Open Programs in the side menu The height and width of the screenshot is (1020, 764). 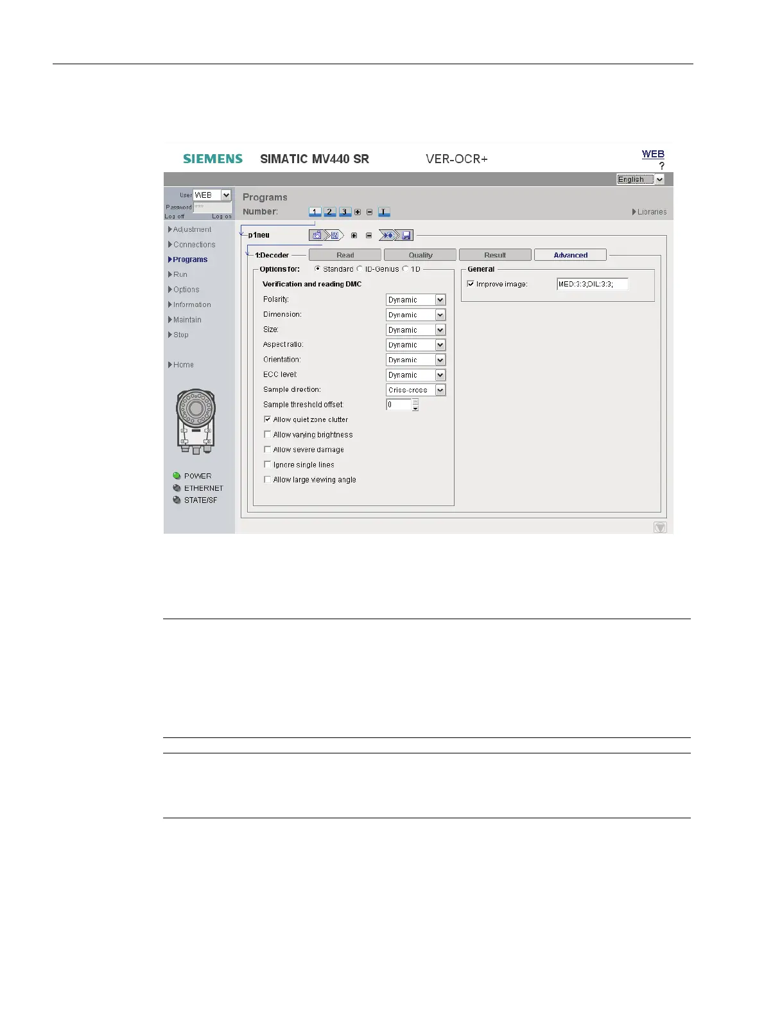click(x=188, y=259)
